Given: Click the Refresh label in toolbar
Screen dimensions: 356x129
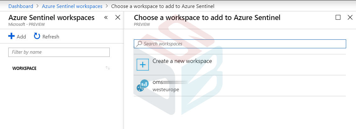Looking at the screenshot, I should (x=51, y=37).
